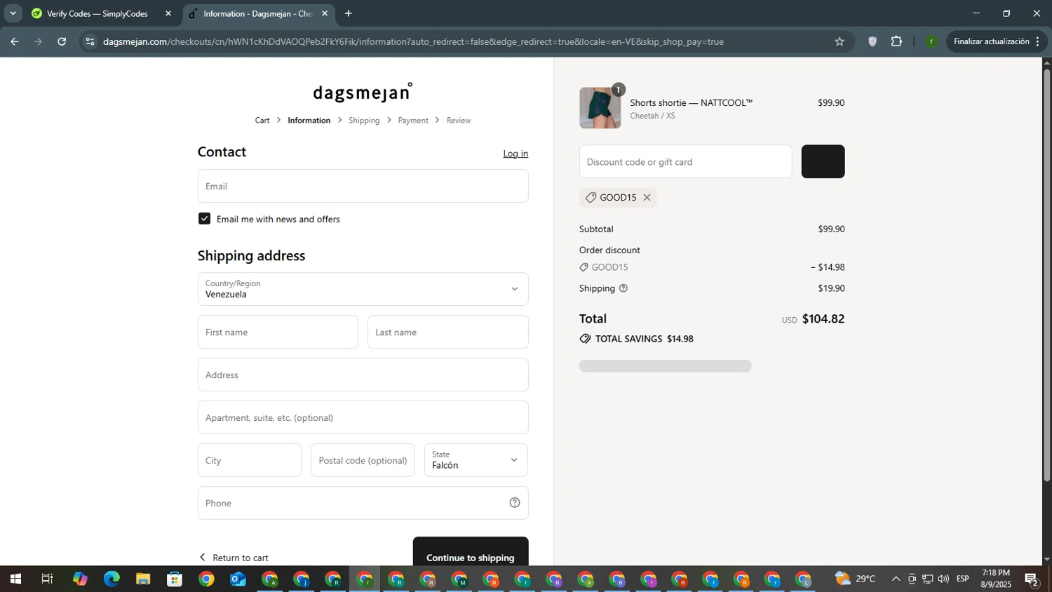The width and height of the screenshot is (1052, 592).
Task: Open the shield extension icon
Action: tap(872, 41)
